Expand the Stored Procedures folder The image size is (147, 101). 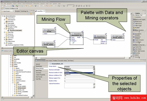(13, 81)
